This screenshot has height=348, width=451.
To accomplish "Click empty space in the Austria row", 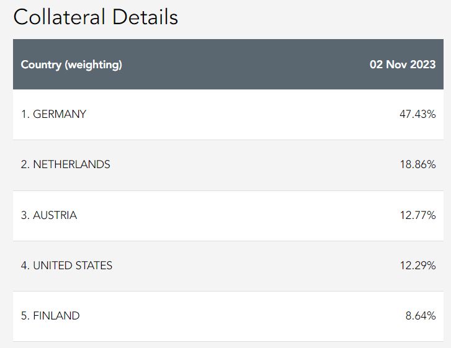I will coord(248,215).
